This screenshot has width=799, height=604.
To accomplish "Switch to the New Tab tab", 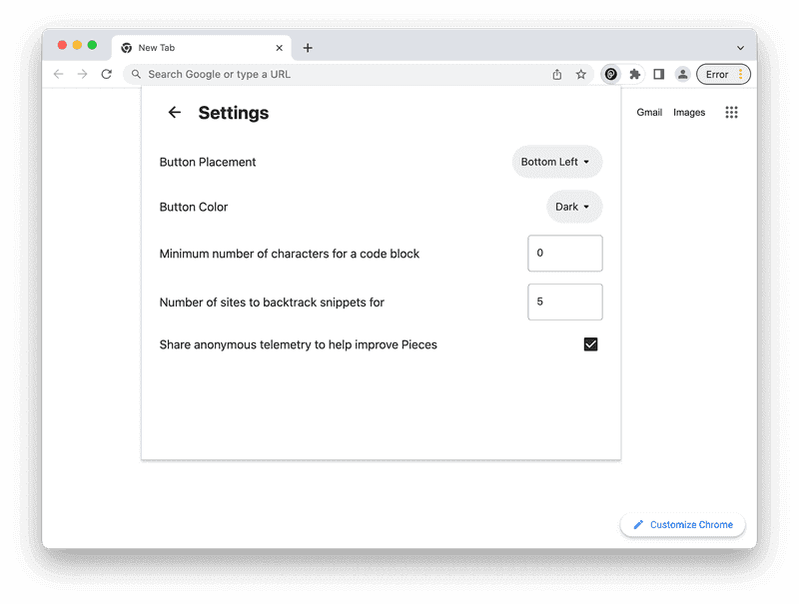I will click(x=195, y=47).
